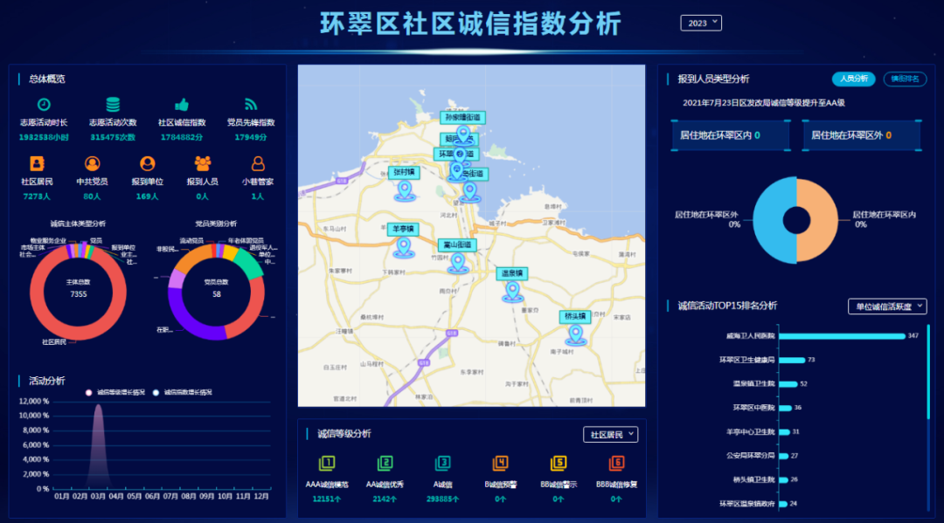Image resolution: width=944 pixels, height=523 pixels.
Task: Click the signal icon above 党员先锋指数
Action: 251,105
